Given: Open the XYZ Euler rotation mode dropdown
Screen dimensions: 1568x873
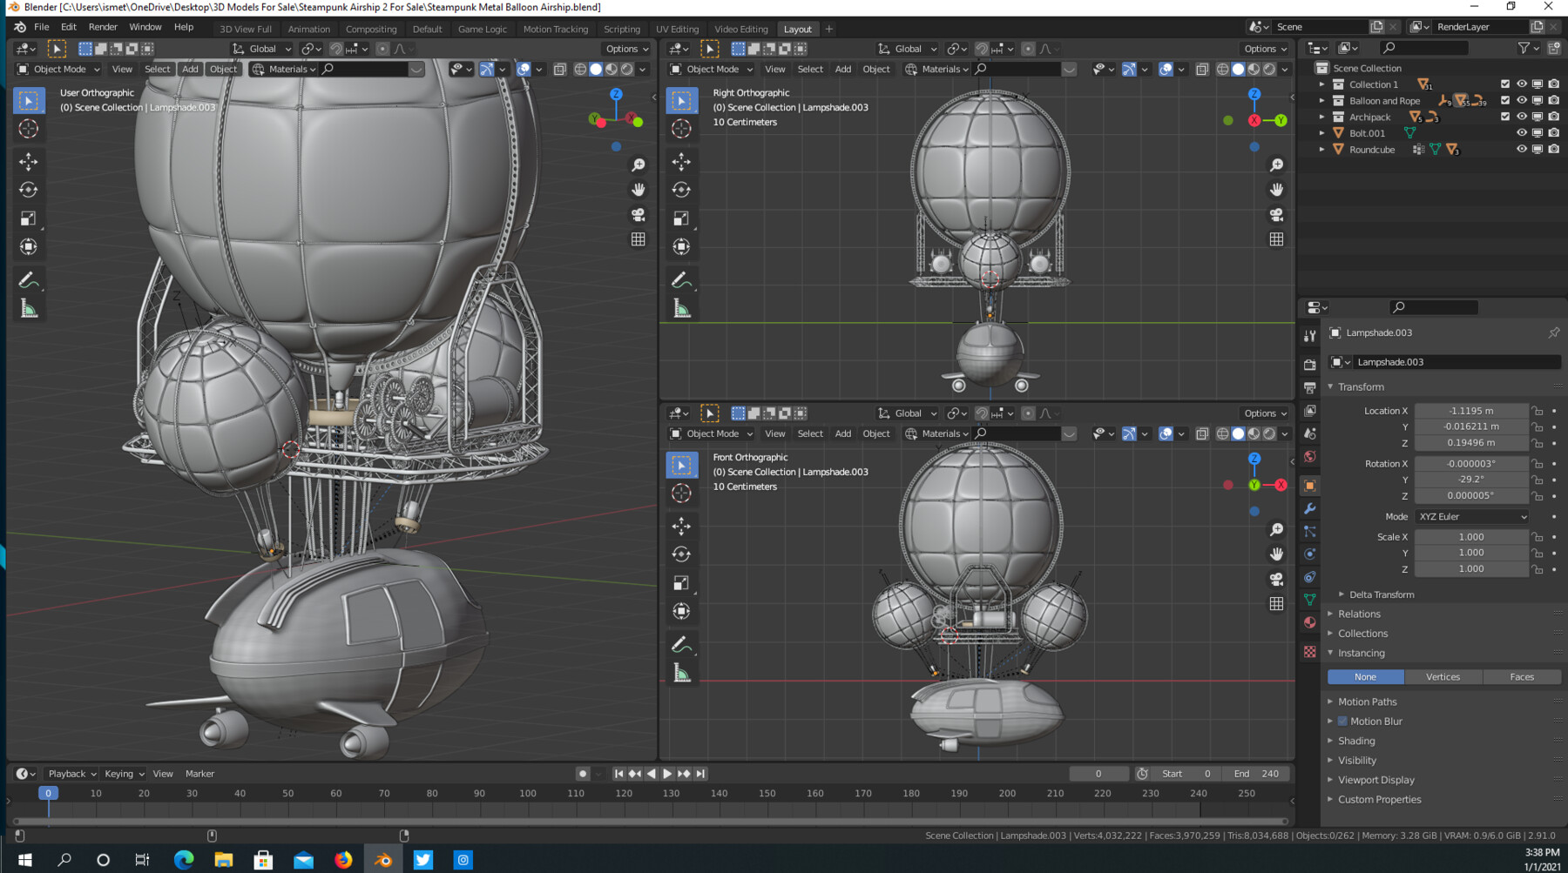Looking at the screenshot, I should (x=1471, y=516).
